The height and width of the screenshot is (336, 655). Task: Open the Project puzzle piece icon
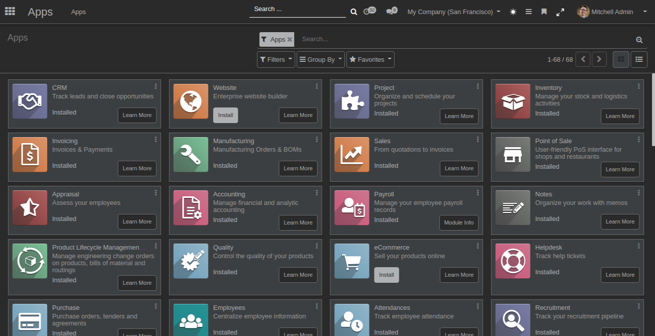tap(352, 101)
